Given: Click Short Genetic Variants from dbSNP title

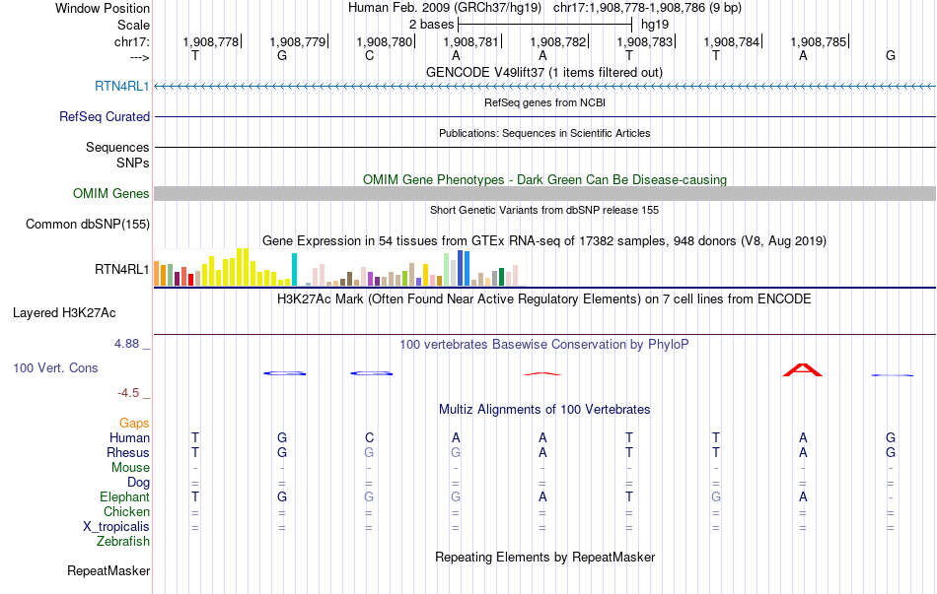Looking at the screenshot, I should click(544, 210).
